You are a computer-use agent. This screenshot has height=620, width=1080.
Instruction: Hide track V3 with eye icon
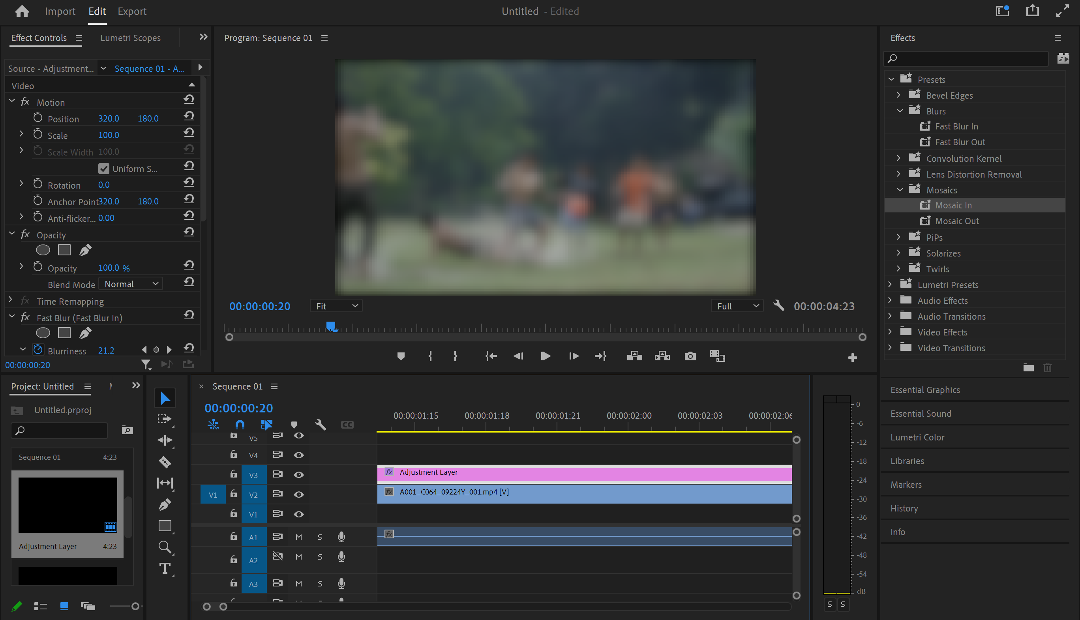pyautogui.click(x=298, y=475)
